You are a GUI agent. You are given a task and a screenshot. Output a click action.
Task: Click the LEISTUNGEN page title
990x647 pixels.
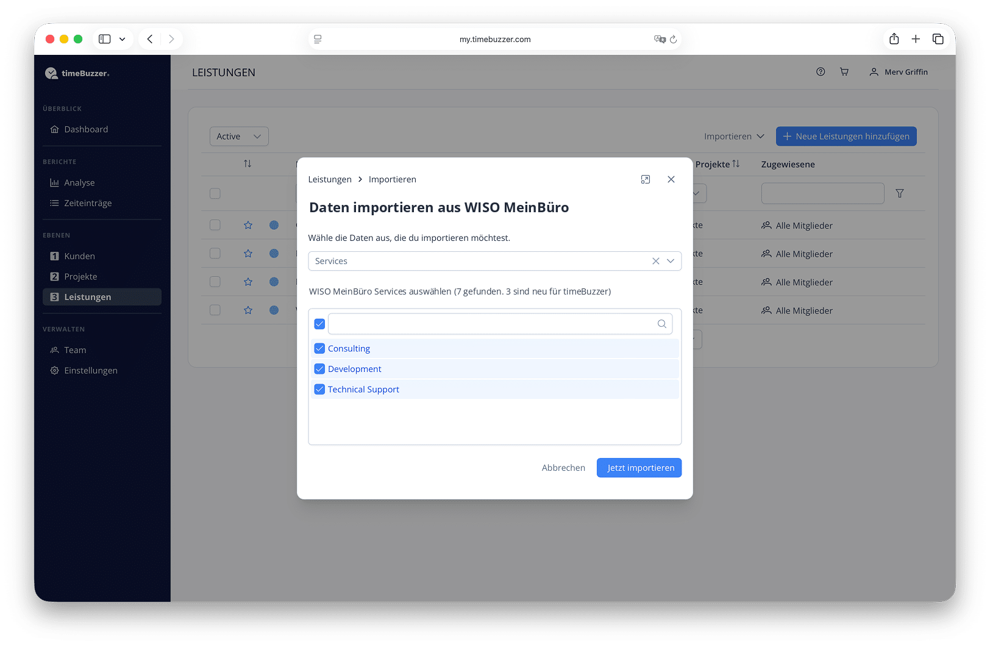click(224, 73)
